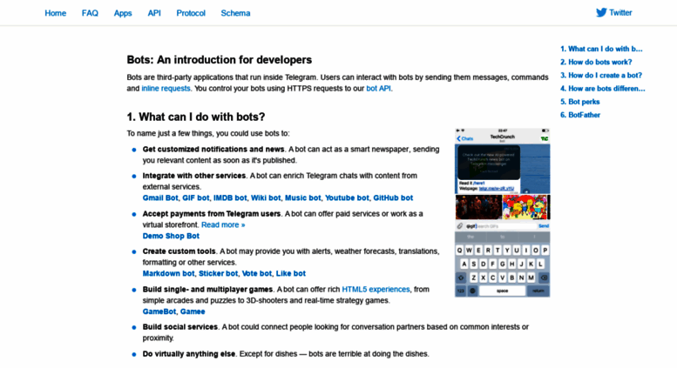Click 'Bots: An introduction for developers' heading

pyautogui.click(x=220, y=59)
